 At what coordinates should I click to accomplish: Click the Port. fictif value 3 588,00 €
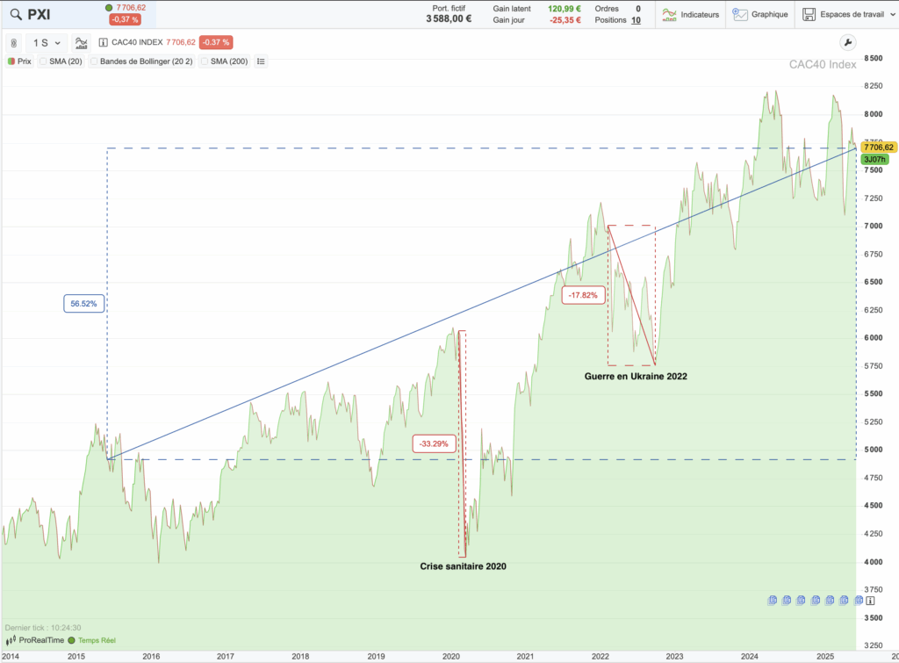click(449, 19)
